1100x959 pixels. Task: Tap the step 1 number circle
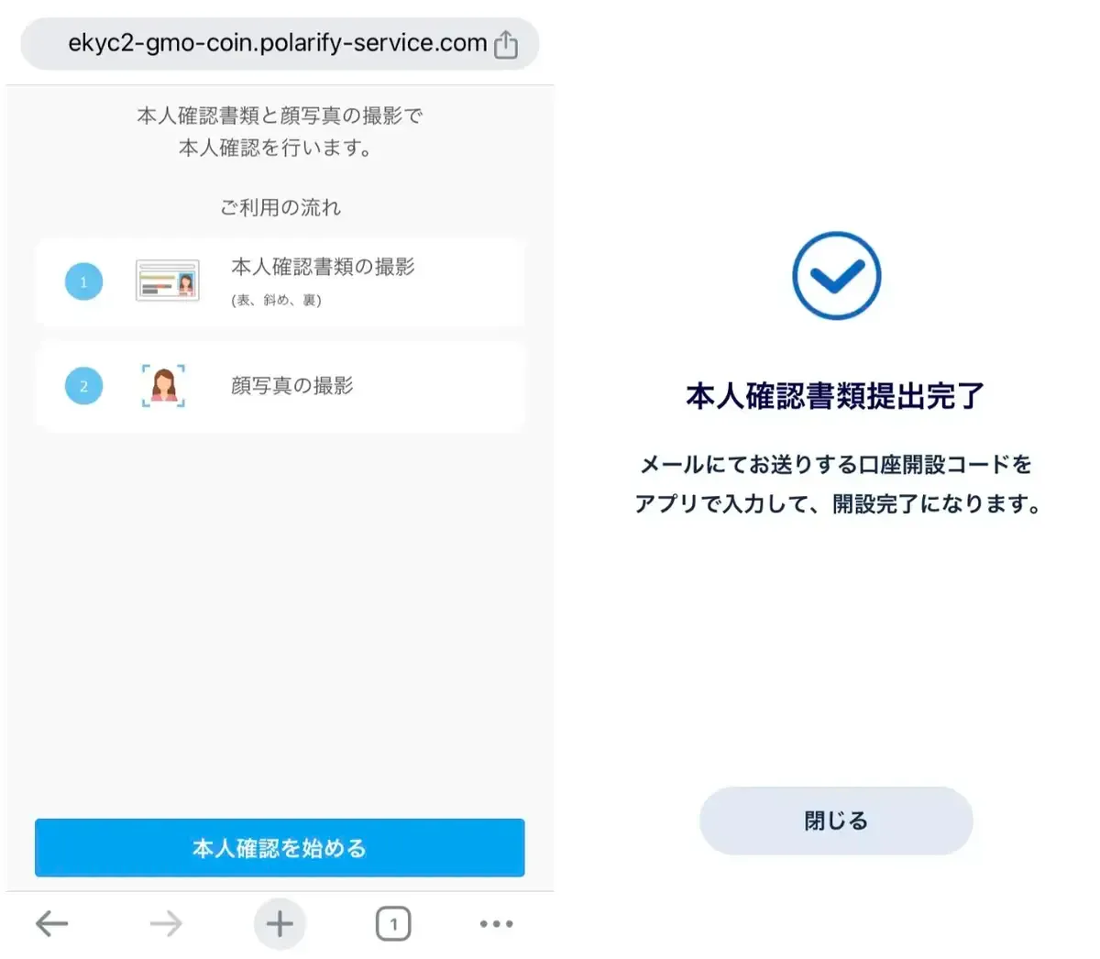point(83,281)
